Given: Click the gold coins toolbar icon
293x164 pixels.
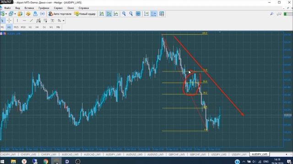Looking at the screenshot, I should point(28,14).
